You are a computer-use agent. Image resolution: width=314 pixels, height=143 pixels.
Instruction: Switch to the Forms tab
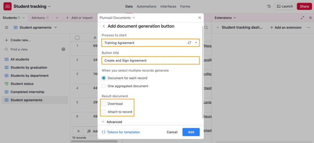pos(185,6)
